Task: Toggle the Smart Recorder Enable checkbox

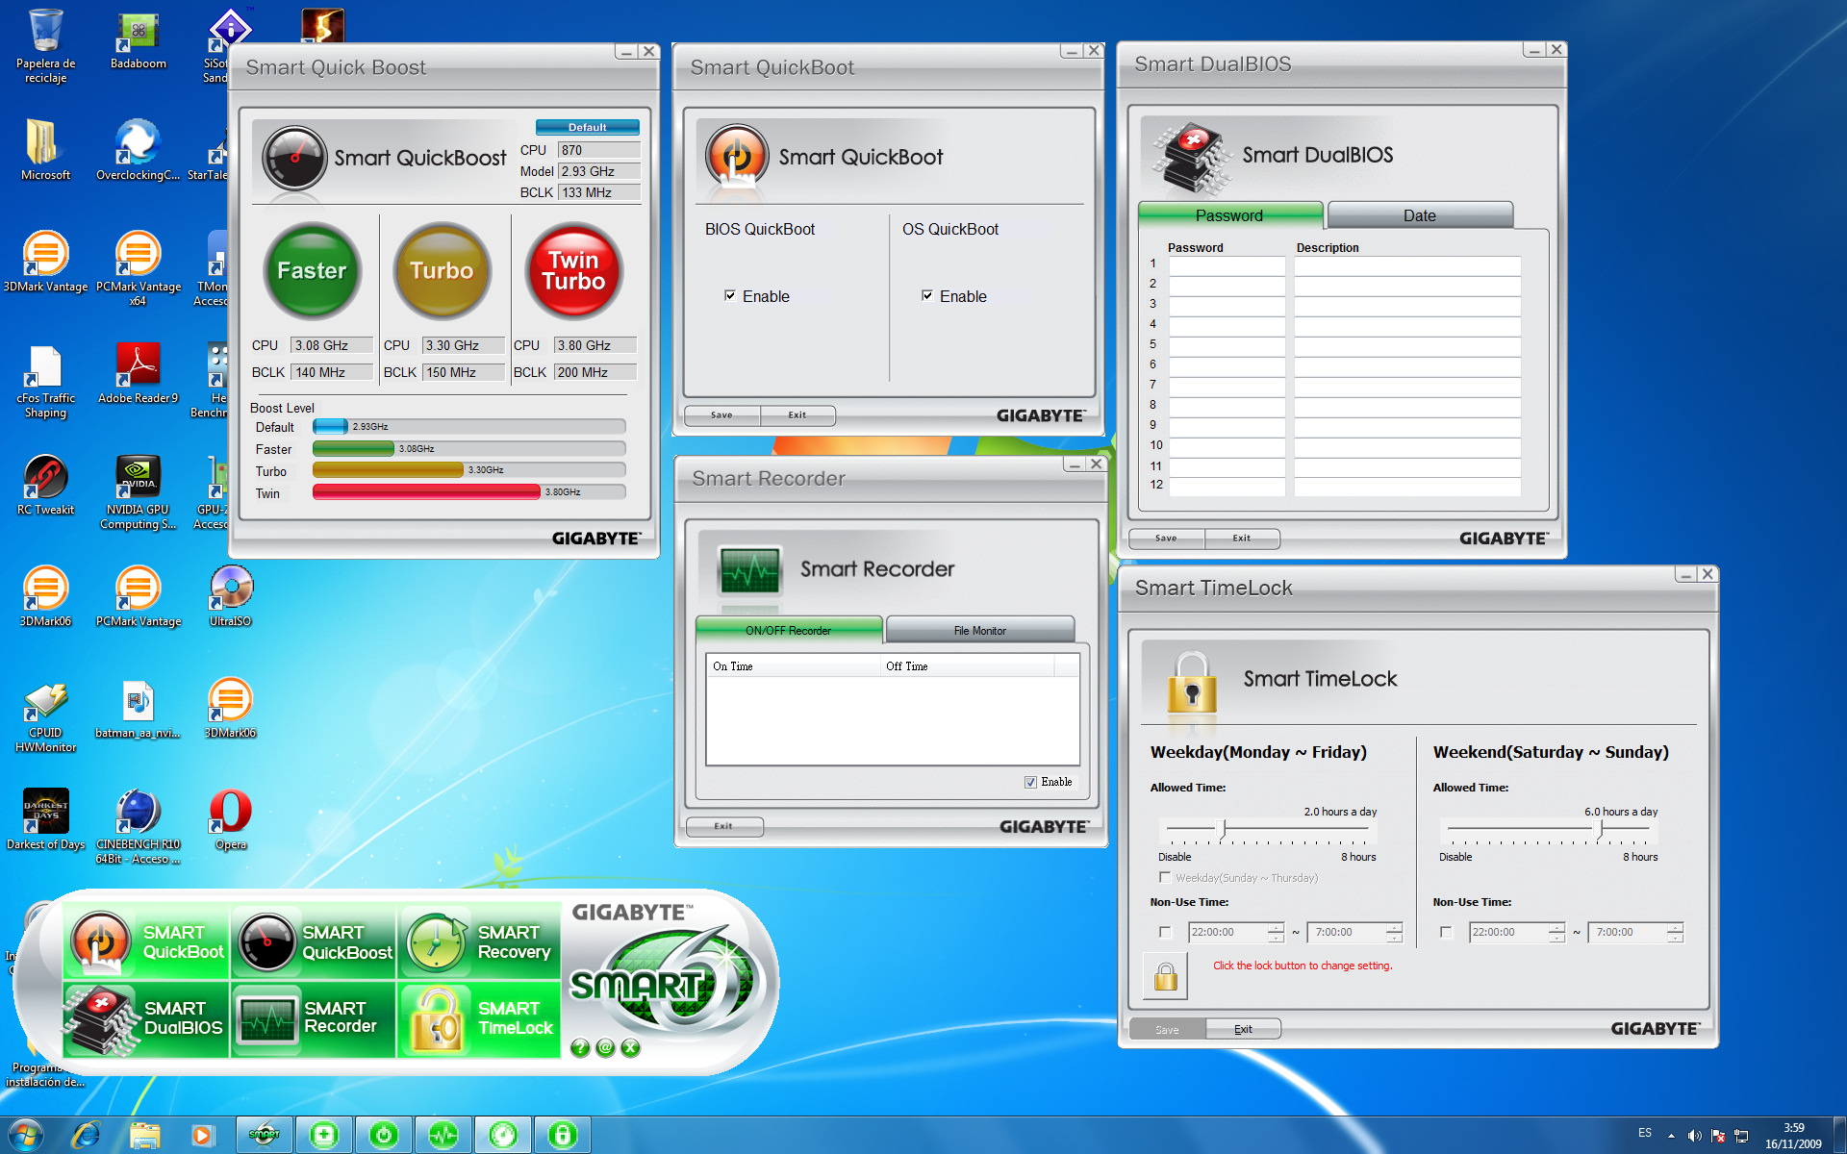Action: click(x=1030, y=782)
